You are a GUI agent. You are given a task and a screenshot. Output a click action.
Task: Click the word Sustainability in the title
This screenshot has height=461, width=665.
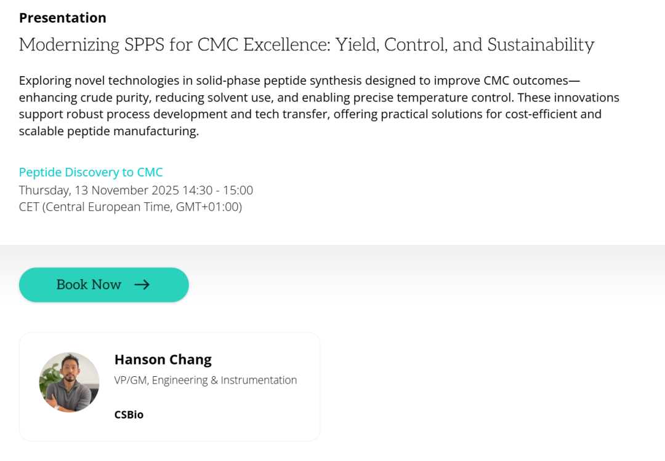click(x=541, y=45)
